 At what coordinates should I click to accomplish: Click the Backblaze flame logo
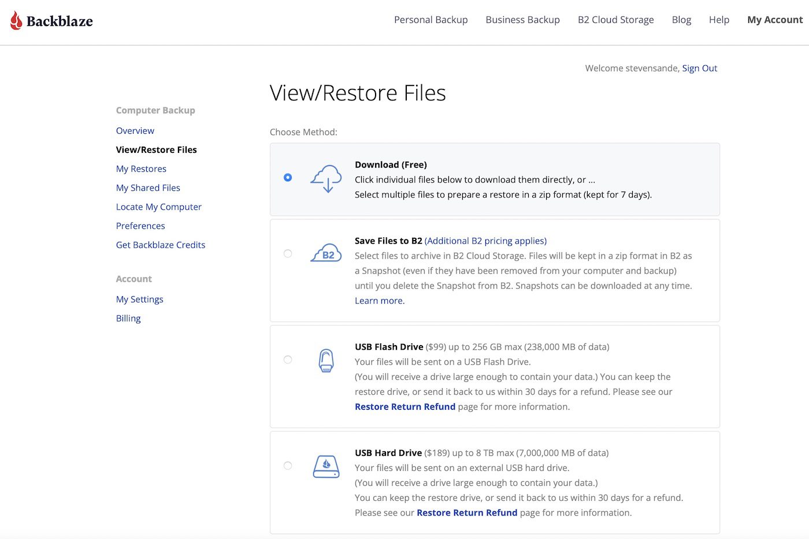pos(17,21)
